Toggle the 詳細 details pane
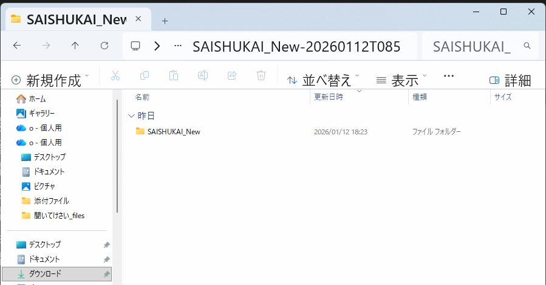 coord(510,80)
